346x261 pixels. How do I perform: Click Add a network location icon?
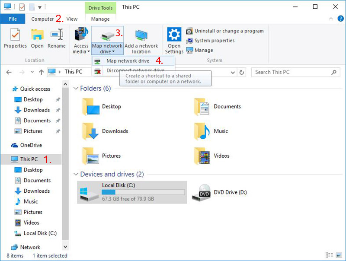click(x=141, y=35)
